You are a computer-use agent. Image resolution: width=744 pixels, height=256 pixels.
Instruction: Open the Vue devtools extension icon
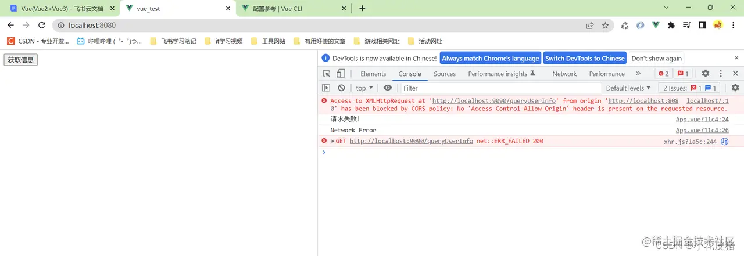tap(656, 26)
